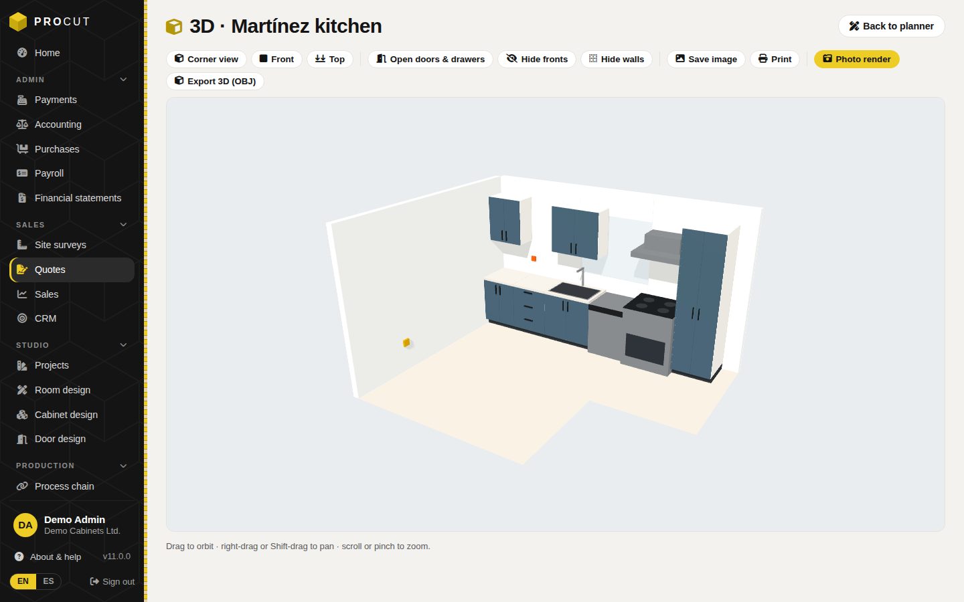Screen dimensions: 964x602
Task: Open Sales chart icon
Action: [22, 294]
